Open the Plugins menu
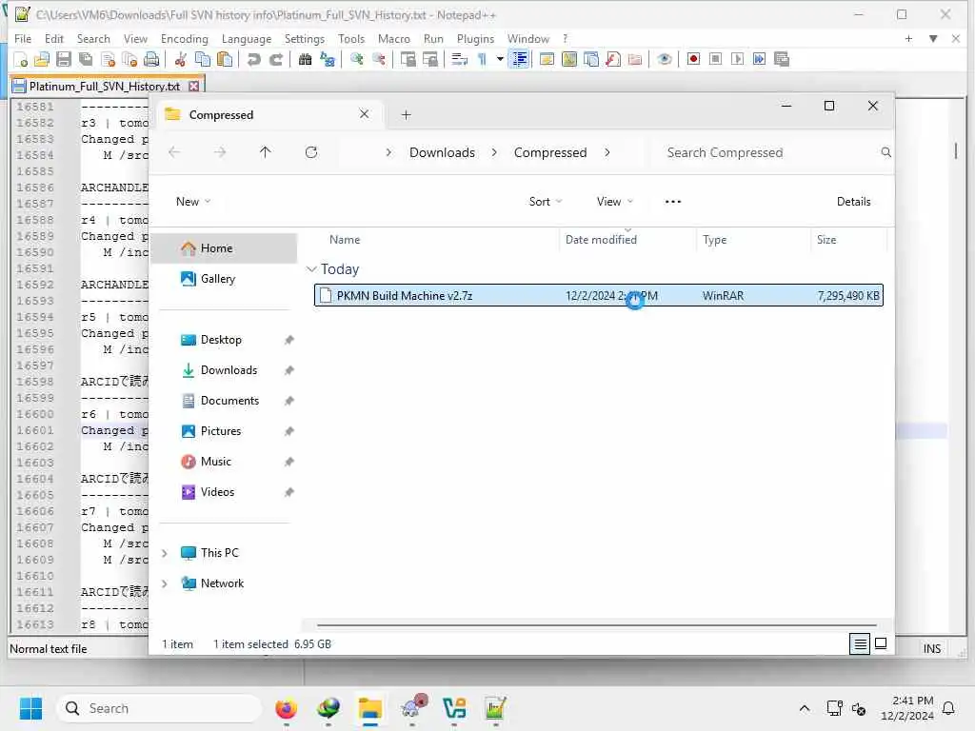Screen dimensions: 975x731 coord(475,38)
